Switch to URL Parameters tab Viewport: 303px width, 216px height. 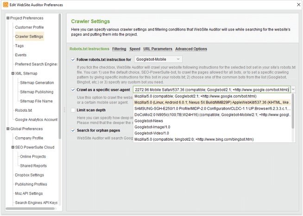(x=158, y=49)
